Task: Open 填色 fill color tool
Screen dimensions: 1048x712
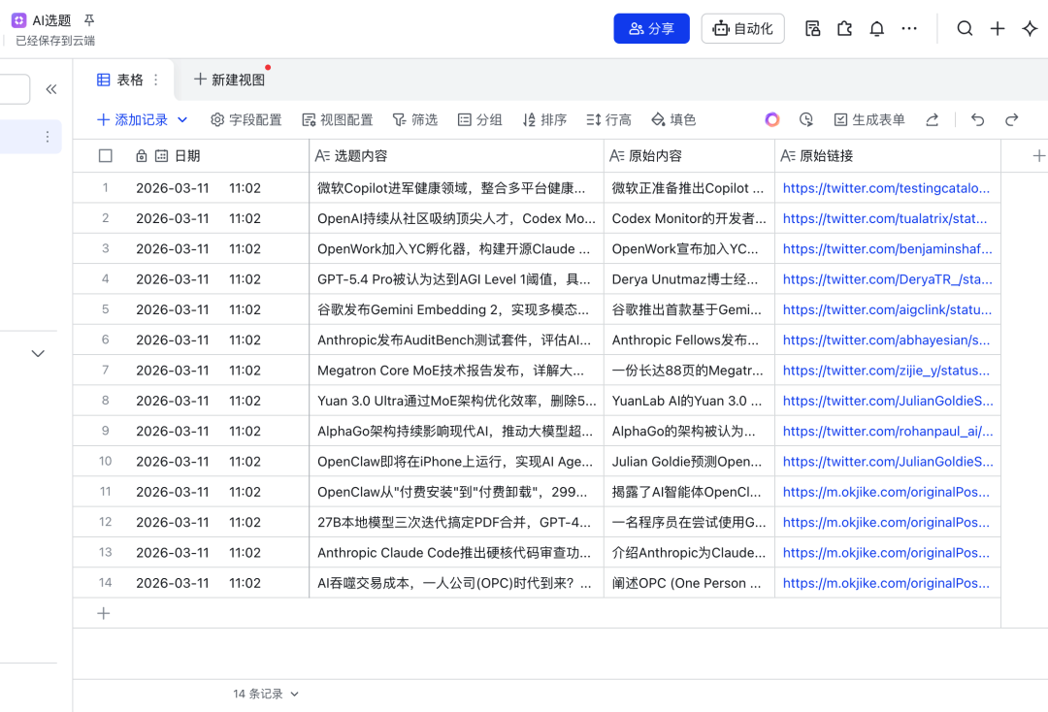Action: 674,119
